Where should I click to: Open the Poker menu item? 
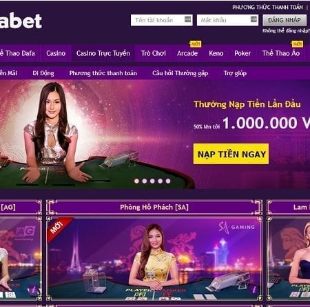[x=242, y=53]
